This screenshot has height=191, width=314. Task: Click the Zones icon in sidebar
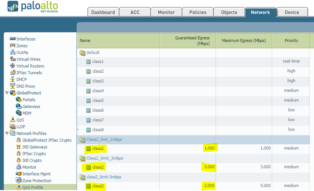(13, 46)
